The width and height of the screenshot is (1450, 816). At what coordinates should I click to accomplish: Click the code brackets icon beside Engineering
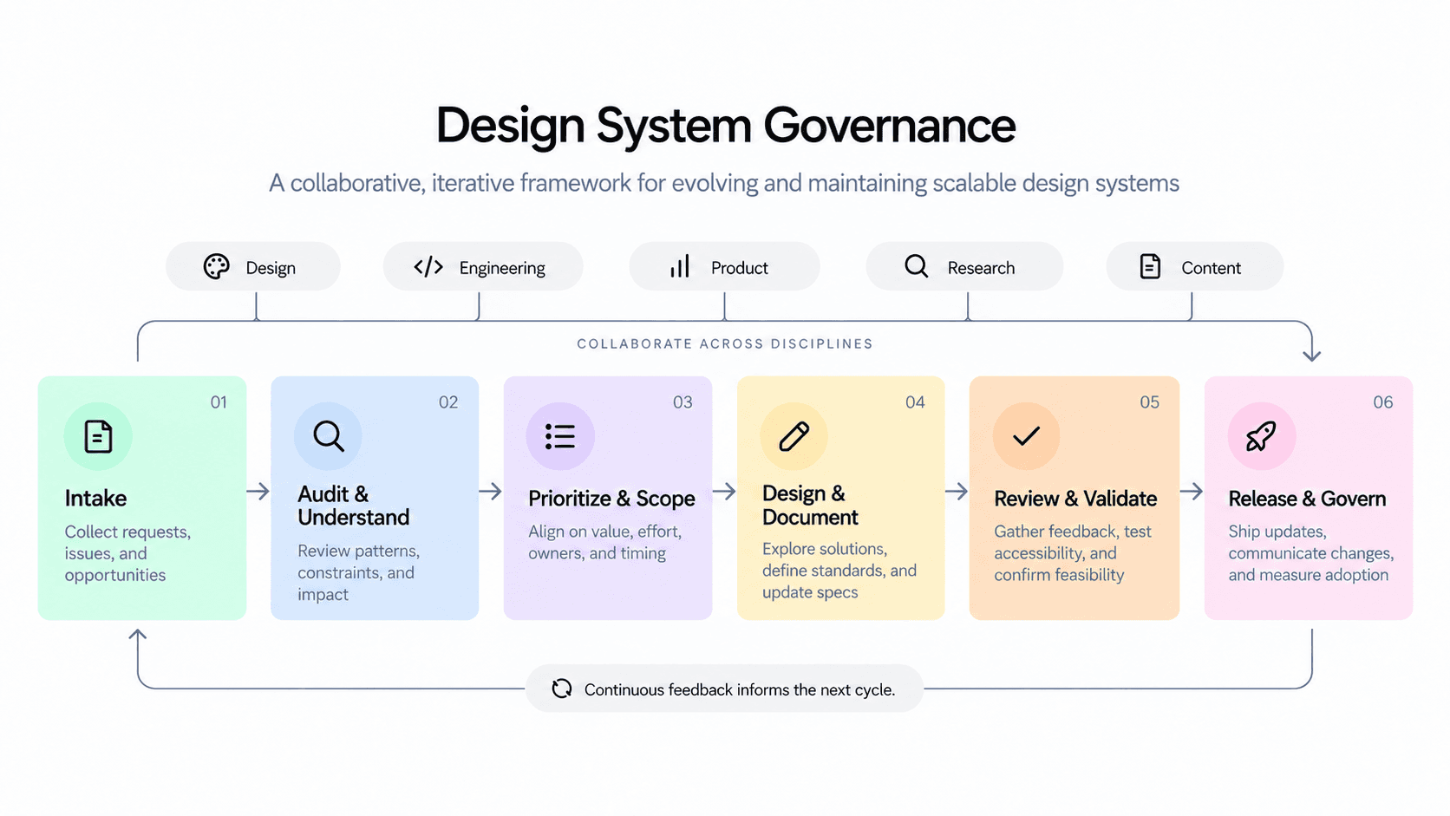[x=428, y=266]
